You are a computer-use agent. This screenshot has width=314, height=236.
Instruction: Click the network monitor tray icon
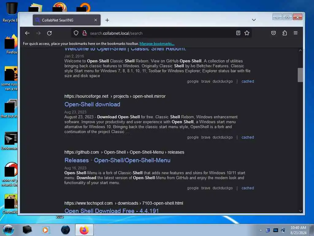(276, 230)
